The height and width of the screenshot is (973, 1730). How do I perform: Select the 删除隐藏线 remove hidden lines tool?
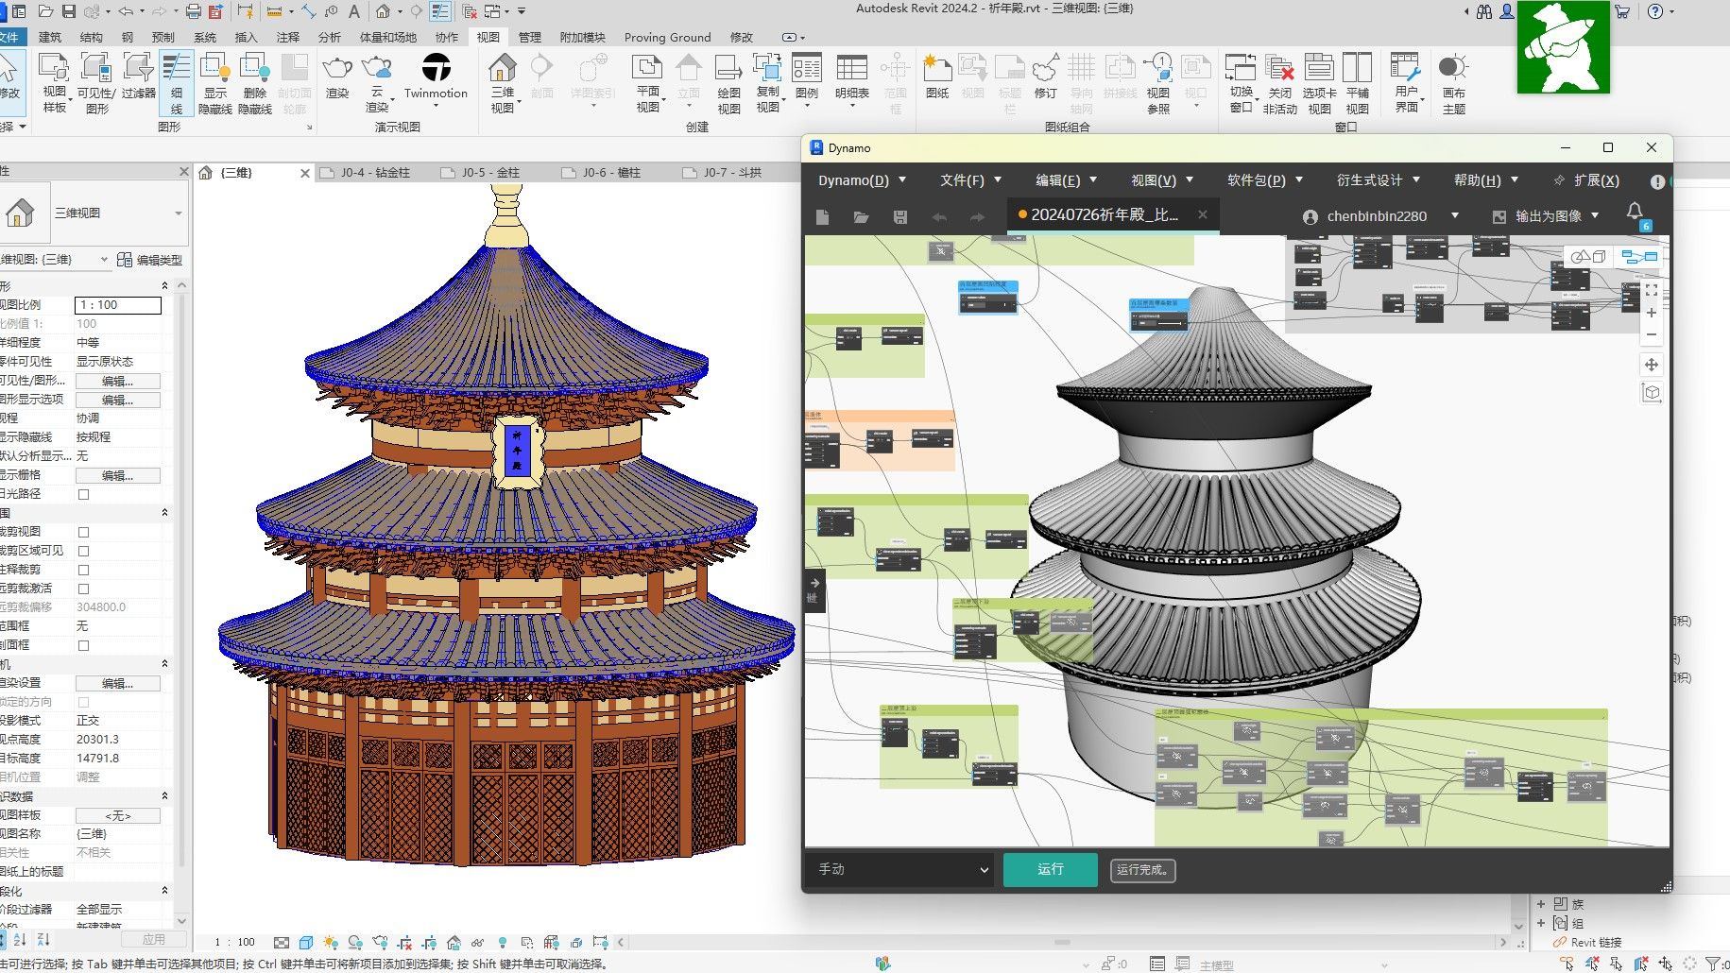pos(255,83)
